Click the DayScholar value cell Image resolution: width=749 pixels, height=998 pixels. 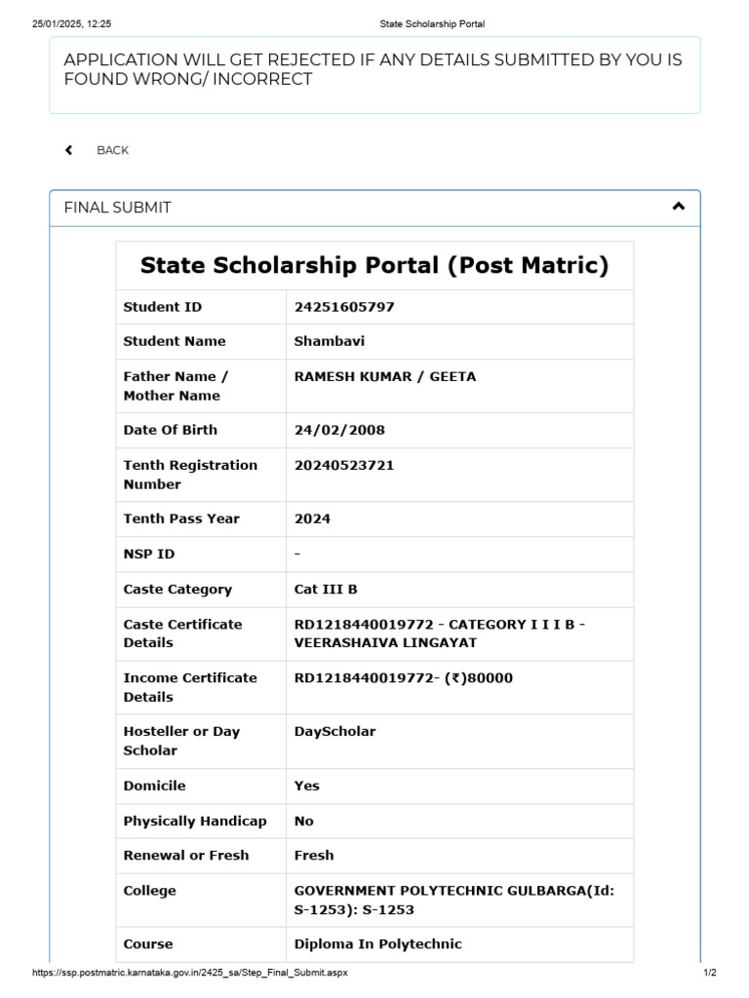(460, 741)
